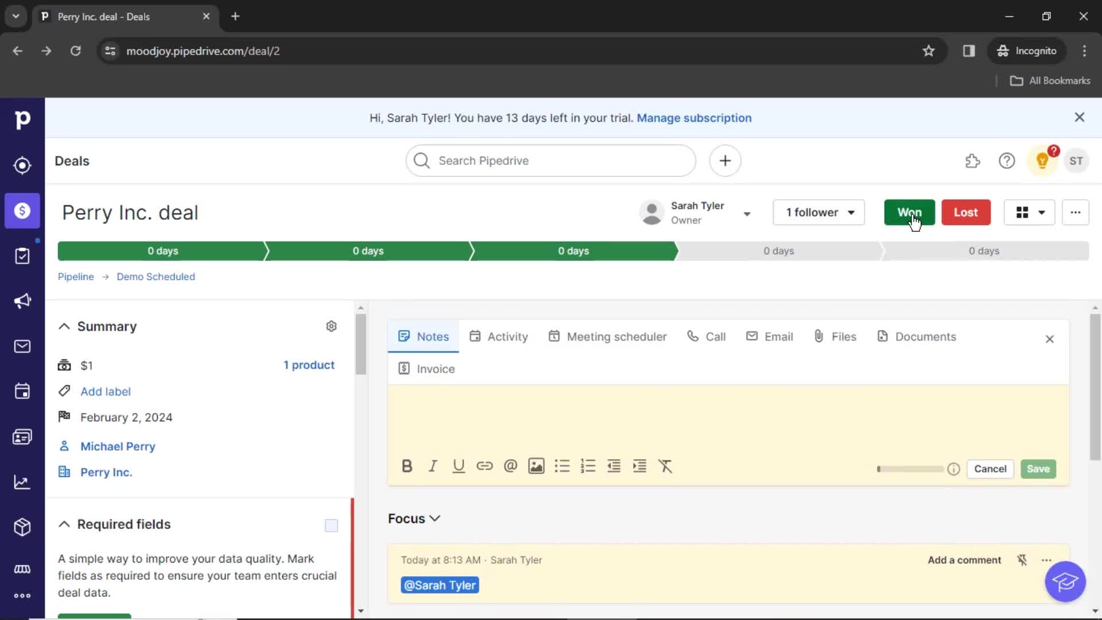Insert @ mention in note editor
1102x620 pixels.
coord(510,466)
